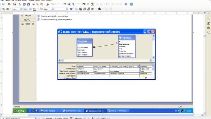Open the line style dropdown

pos(21,9)
